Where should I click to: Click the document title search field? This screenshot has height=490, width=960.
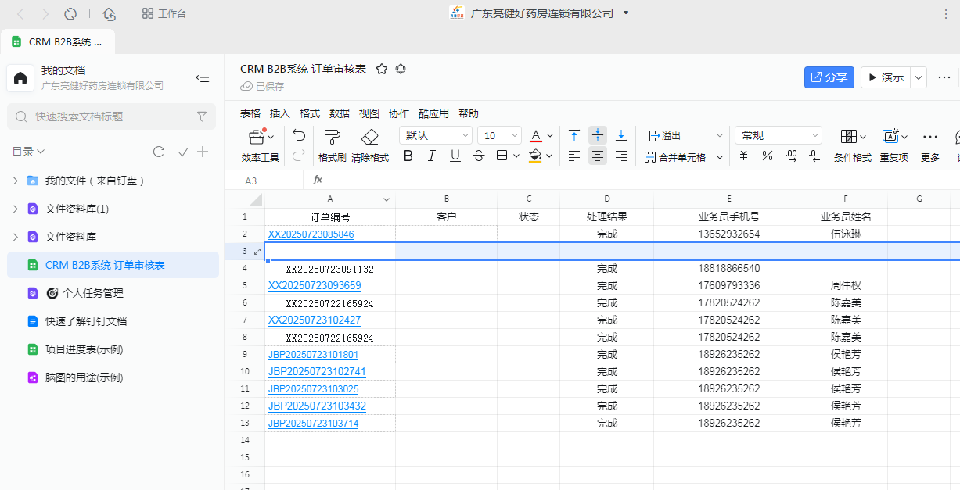110,116
